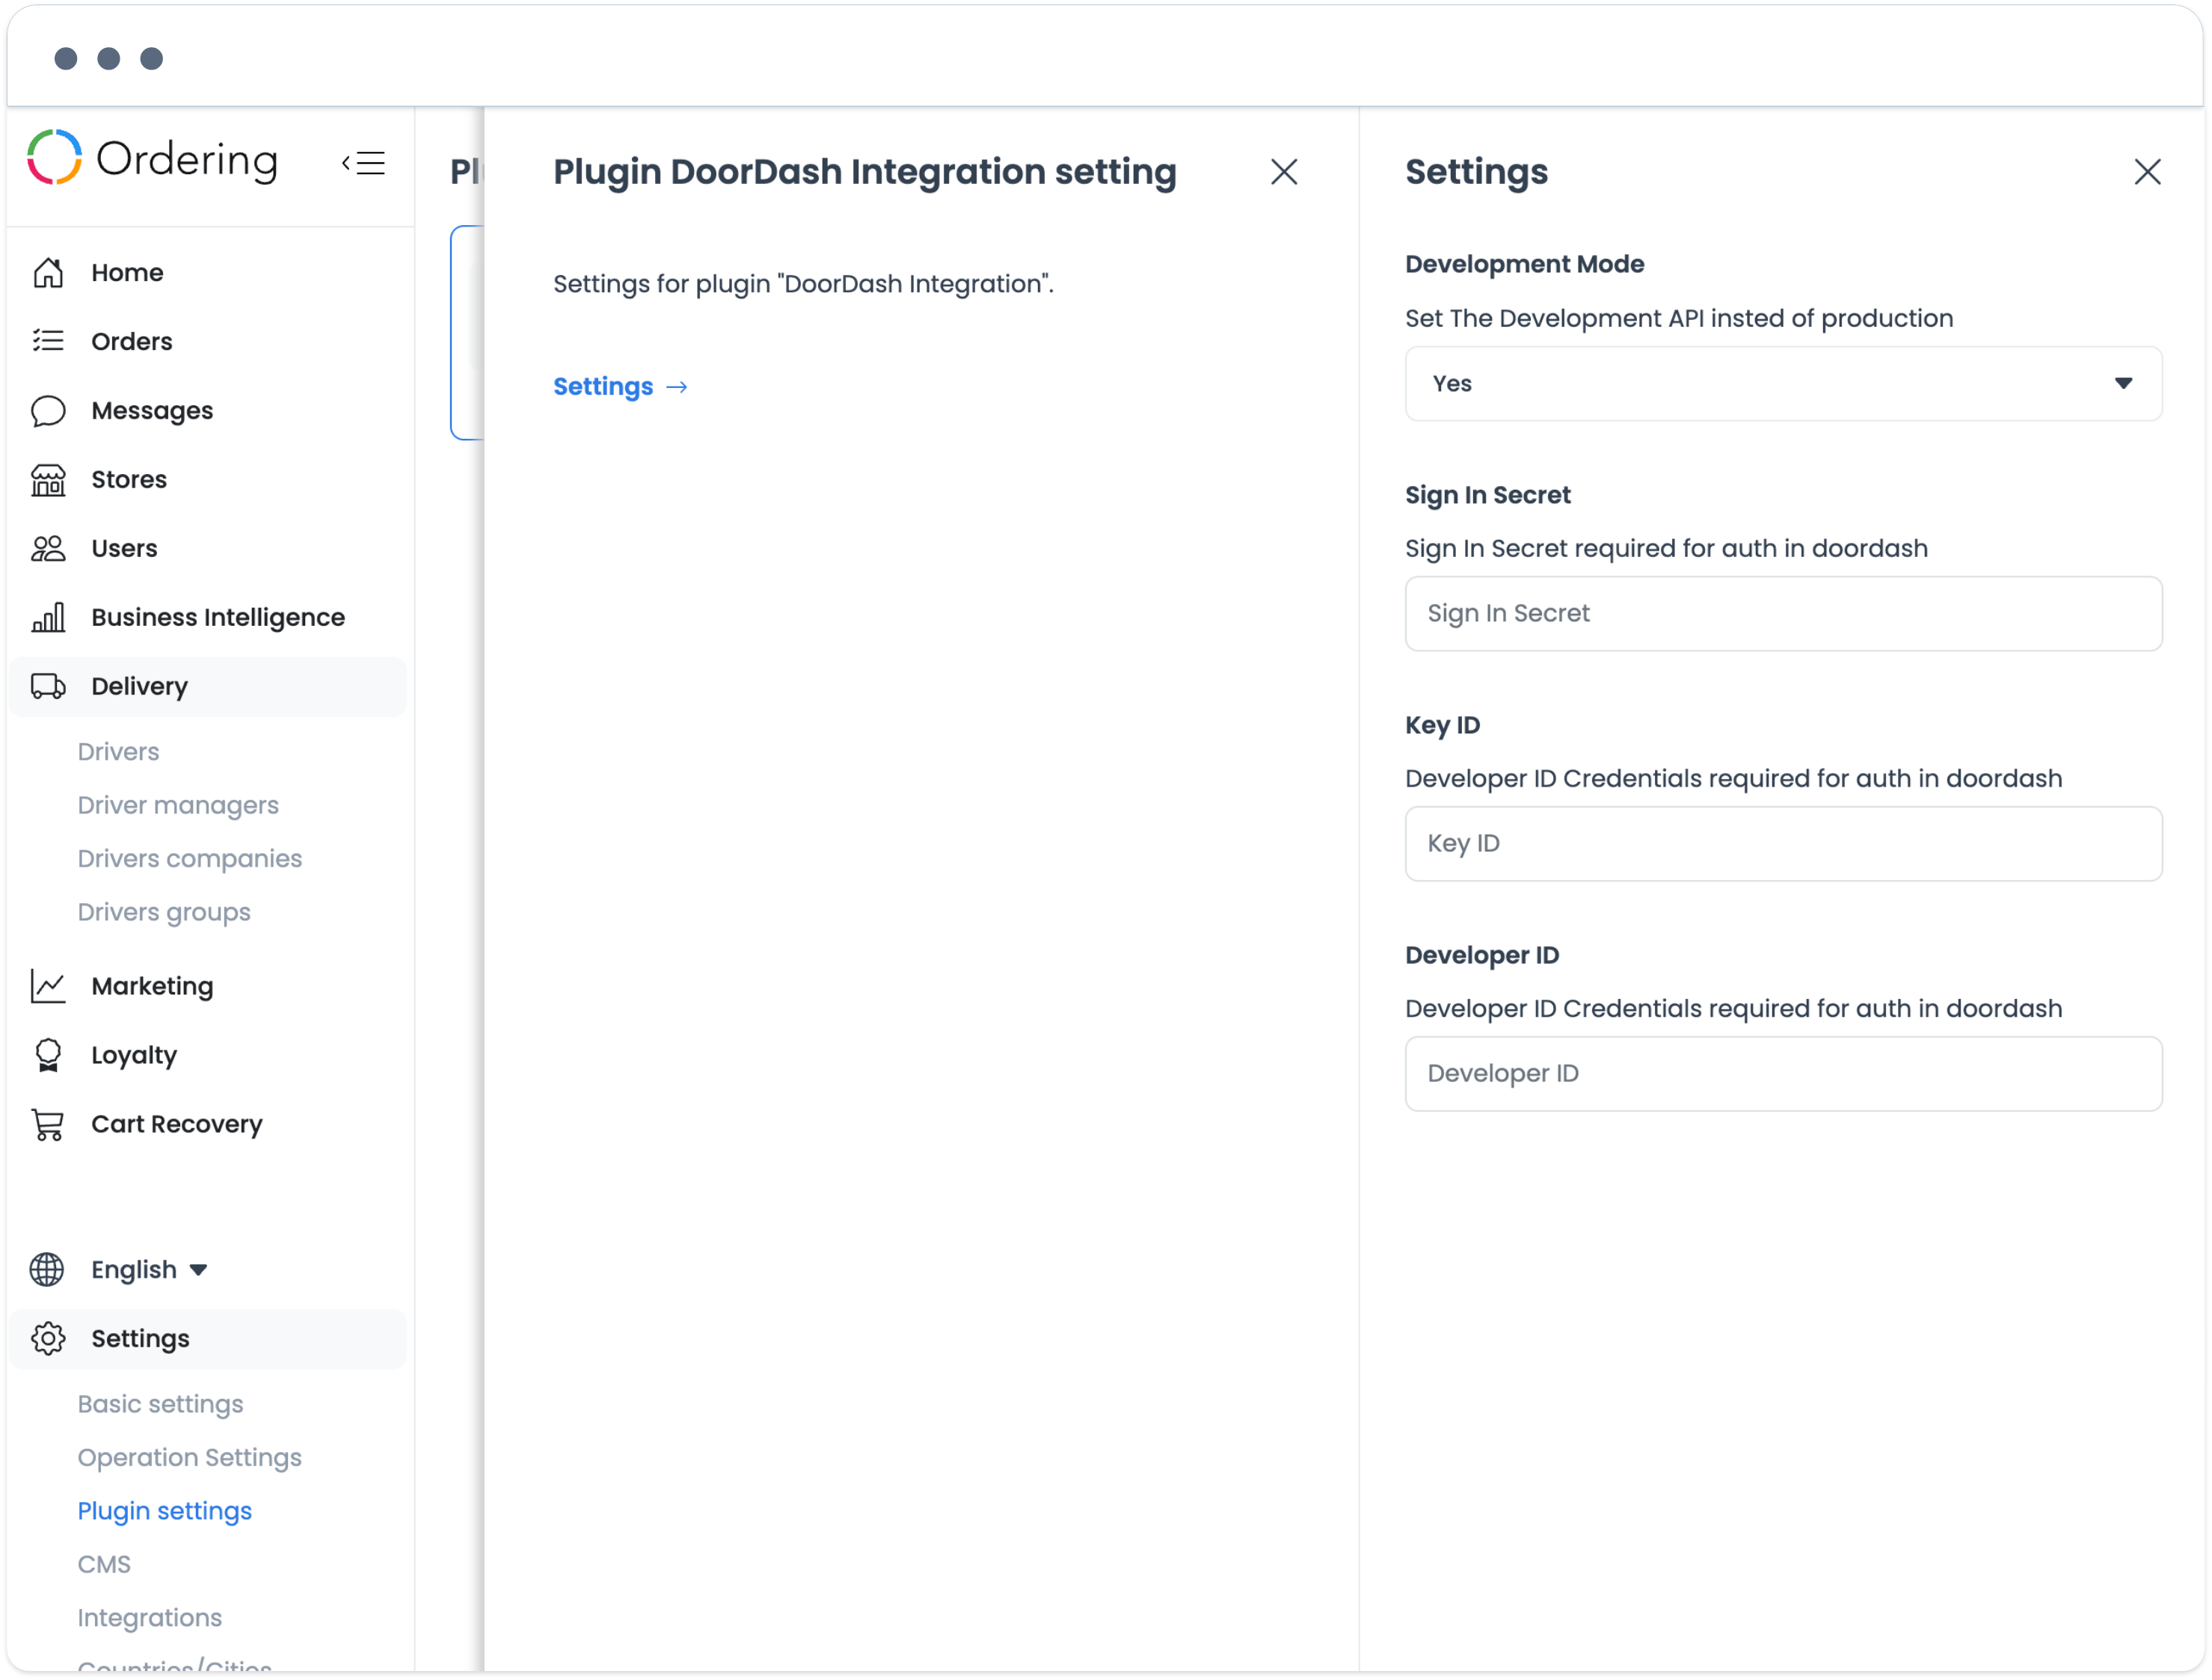Open Driver managers submenu item
2212x1680 pixels.
click(178, 805)
